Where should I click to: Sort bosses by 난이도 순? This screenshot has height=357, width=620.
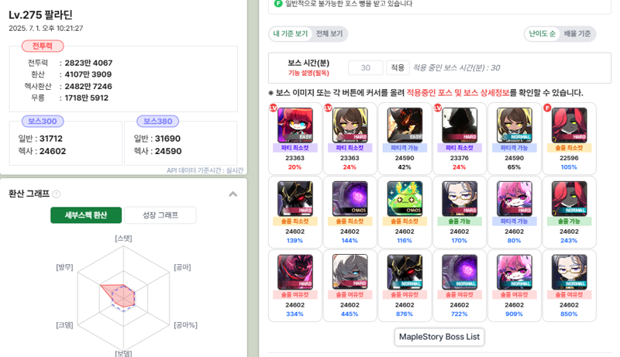[542, 33]
